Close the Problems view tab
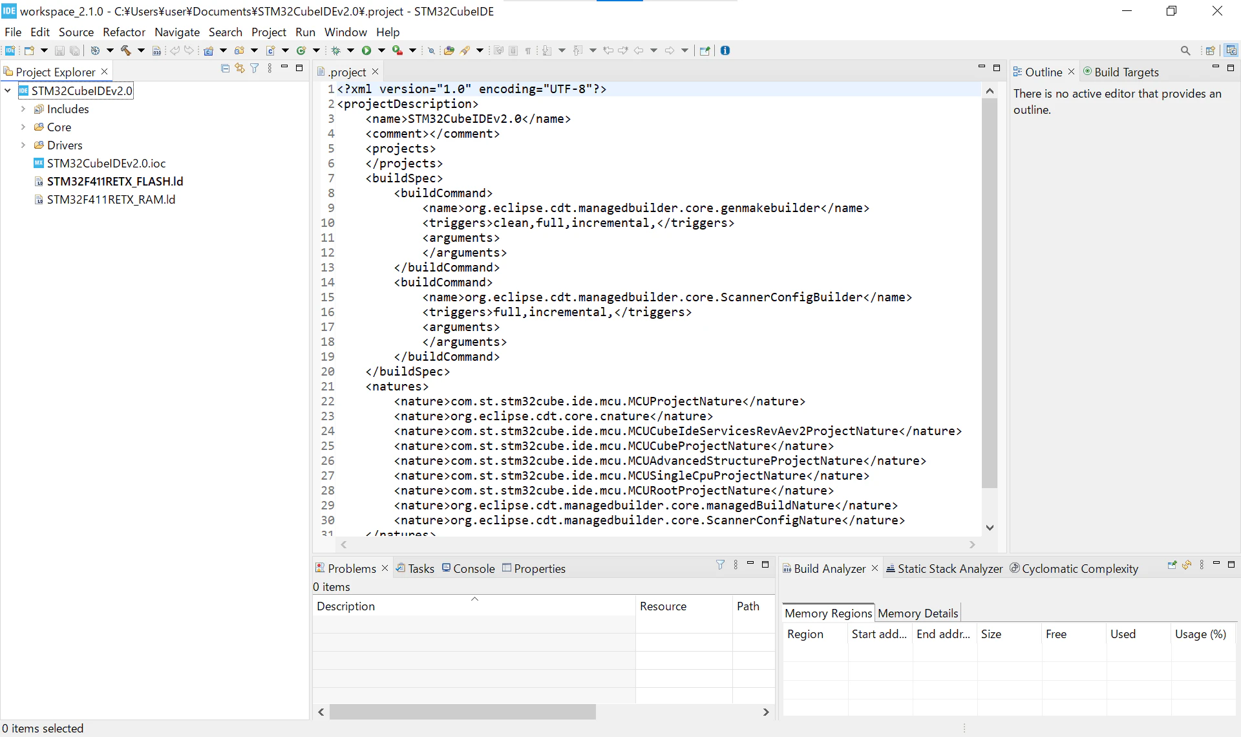 (x=385, y=568)
